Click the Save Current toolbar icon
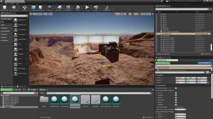Image resolution: width=213 pixels, height=119 pixels. tap(4, 8)
